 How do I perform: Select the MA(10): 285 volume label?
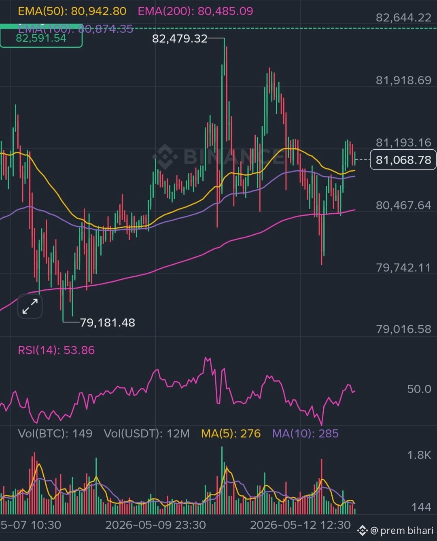click(305, 434)
